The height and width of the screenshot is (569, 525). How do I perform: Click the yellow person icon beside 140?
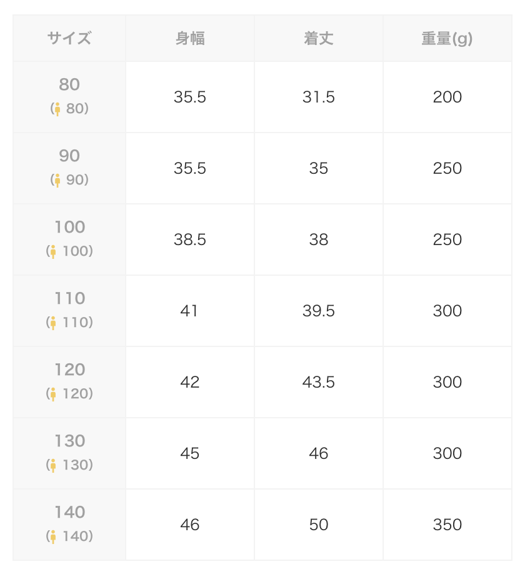coord(53,536)
